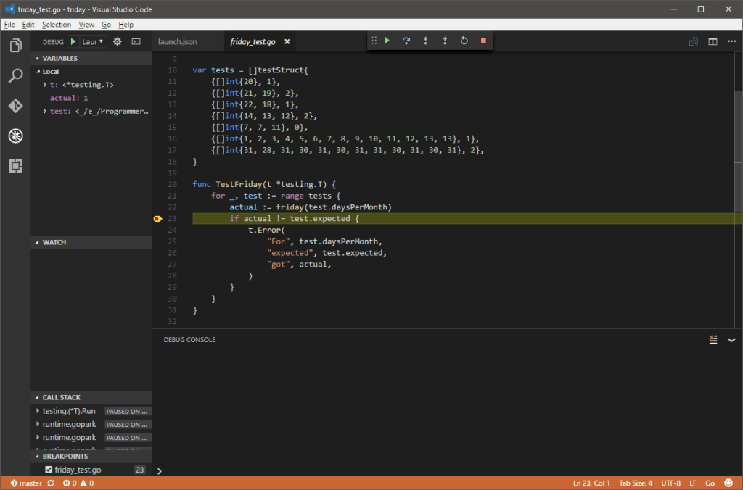The height and width of the screenshot is (490, 743).
Task: Click the Step Over debug button
Action: tap(406, 41)
